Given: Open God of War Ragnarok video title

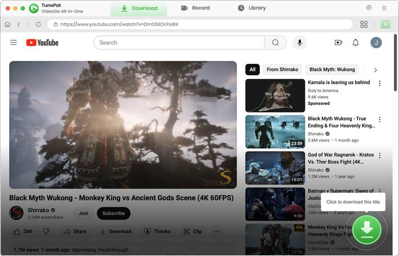Looking at the screenshot, I should point(341,158).
